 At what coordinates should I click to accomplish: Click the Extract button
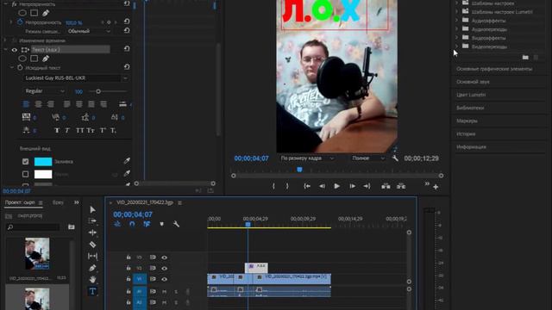(x=401, y=186)
